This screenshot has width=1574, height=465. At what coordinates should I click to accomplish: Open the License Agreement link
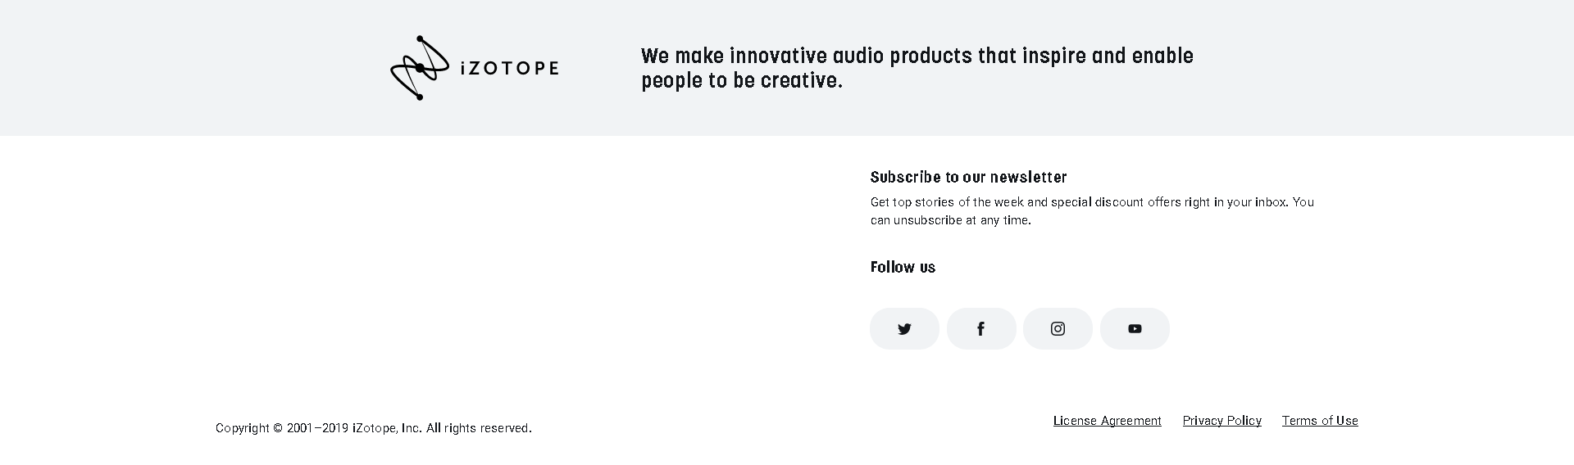coord(1107,421)
